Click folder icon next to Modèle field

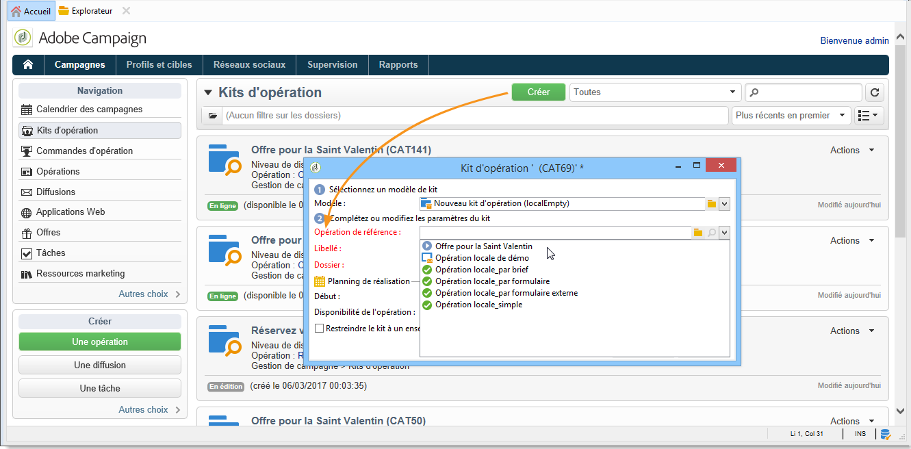click(x=712, y=204)
